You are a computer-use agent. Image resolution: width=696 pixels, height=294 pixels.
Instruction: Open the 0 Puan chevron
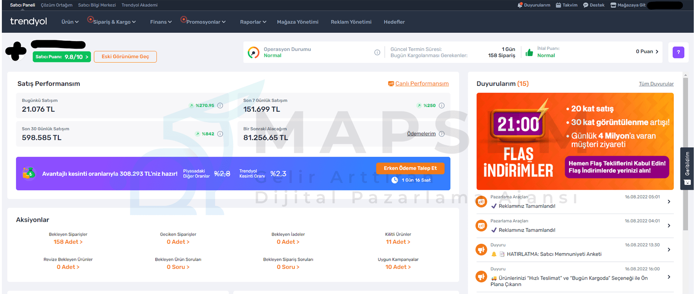pos(657,52)
